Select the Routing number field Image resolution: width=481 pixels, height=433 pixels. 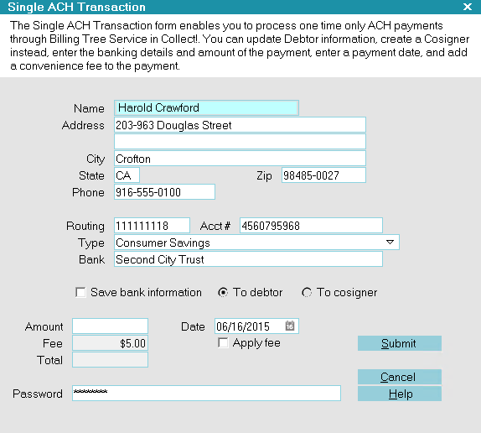coord(152,226)
